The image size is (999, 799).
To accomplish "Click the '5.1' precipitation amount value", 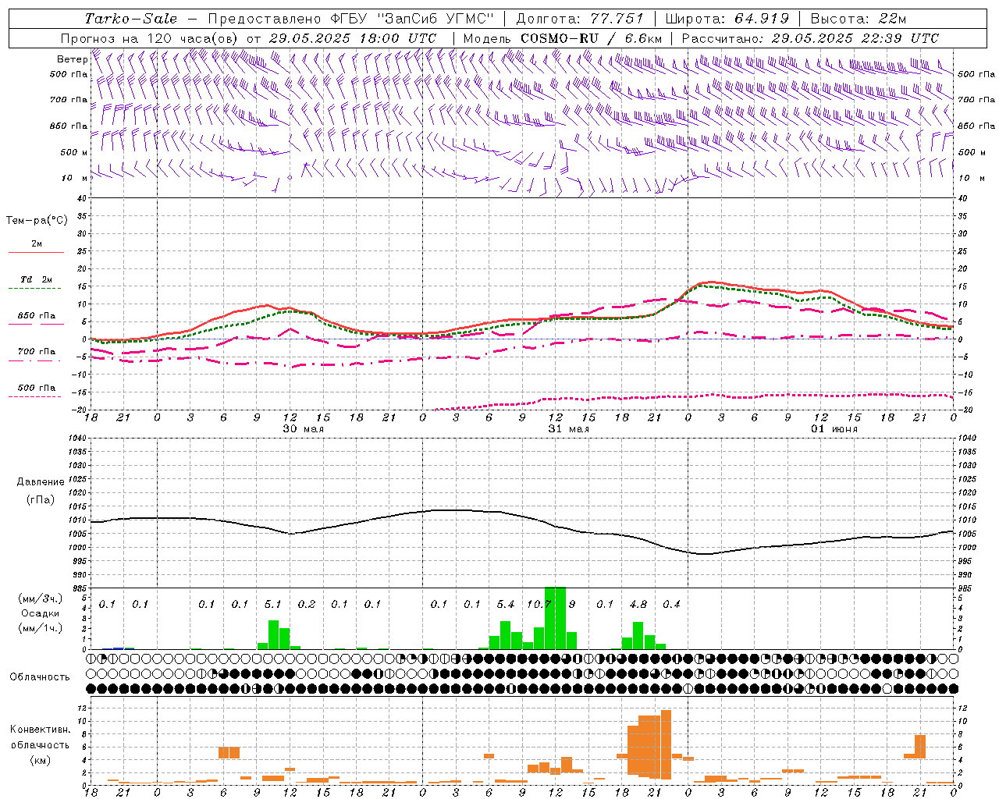I will (272, 604).
